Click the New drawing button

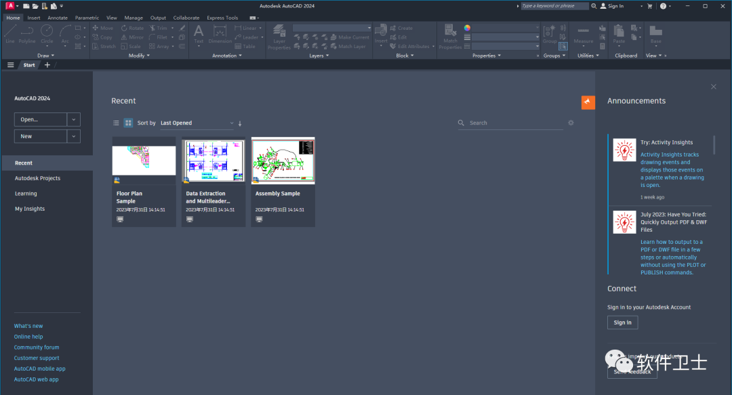tap(41, 136)
